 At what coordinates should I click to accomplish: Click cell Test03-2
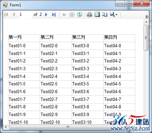point(87,61)
